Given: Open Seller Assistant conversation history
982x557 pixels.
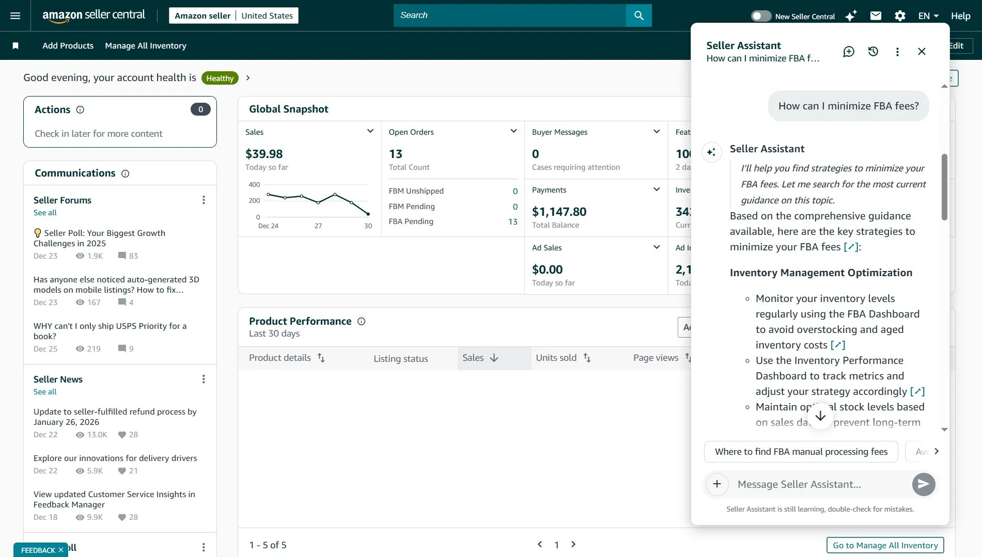Looking at the screenshot, I should click(x=873, y=52).
